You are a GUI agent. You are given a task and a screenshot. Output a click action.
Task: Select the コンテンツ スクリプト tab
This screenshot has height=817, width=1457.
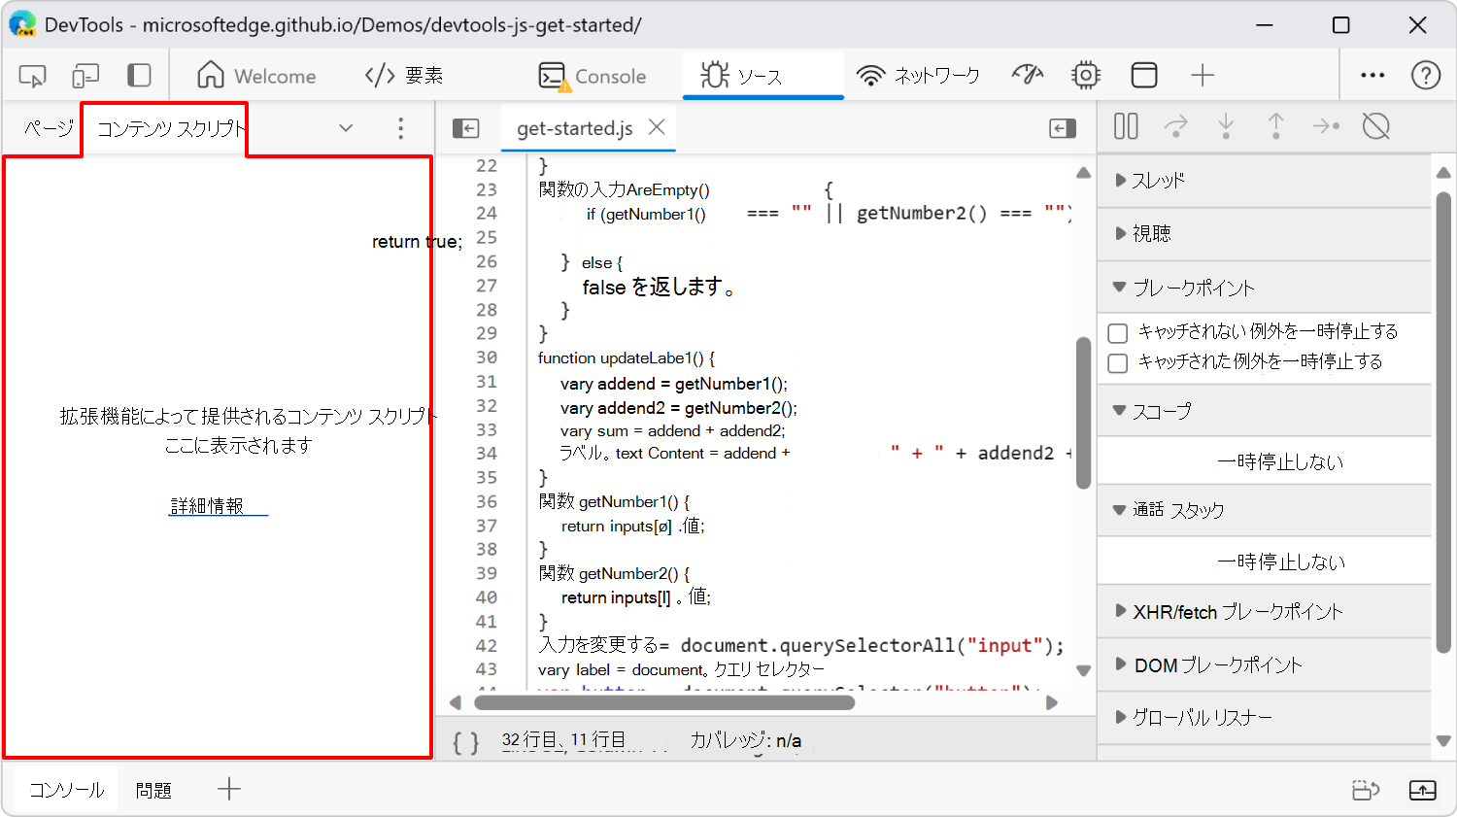click(x=171, y=128)
